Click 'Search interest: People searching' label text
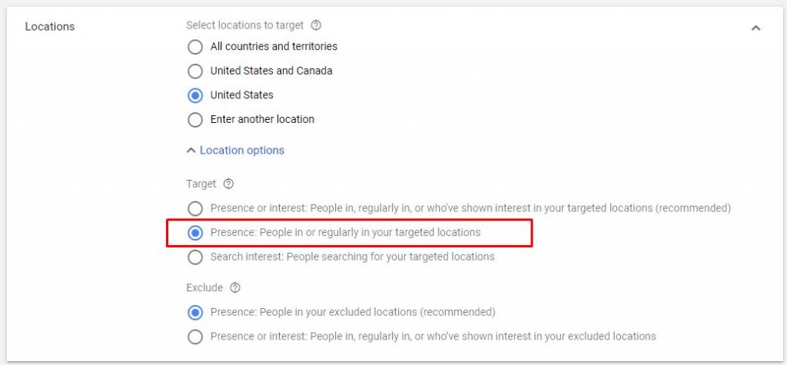 352,257
